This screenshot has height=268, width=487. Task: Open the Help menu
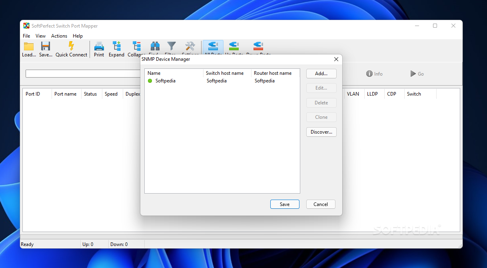click(x=78, y=36)
